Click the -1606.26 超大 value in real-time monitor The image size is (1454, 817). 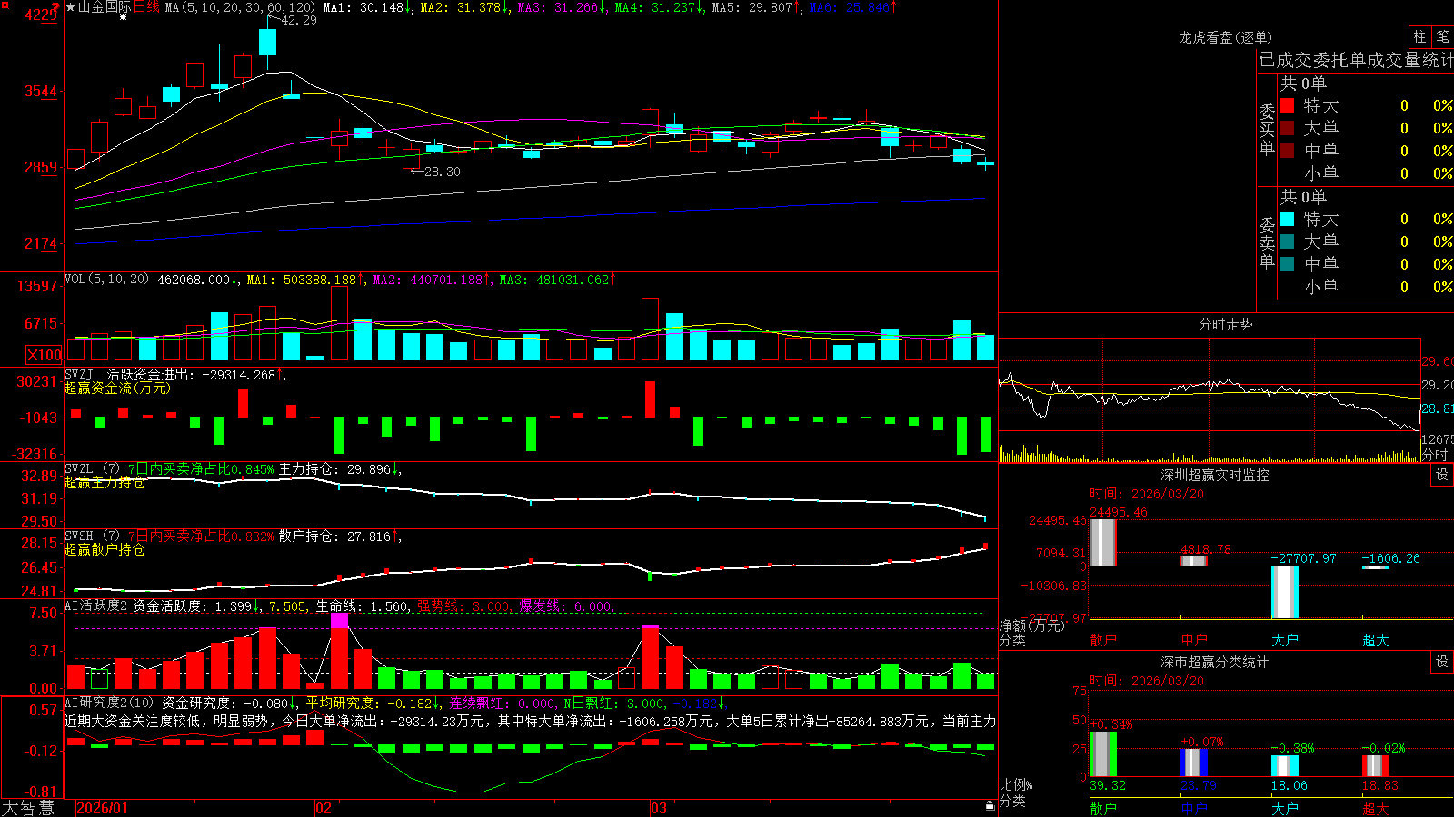click(1390, 558)
